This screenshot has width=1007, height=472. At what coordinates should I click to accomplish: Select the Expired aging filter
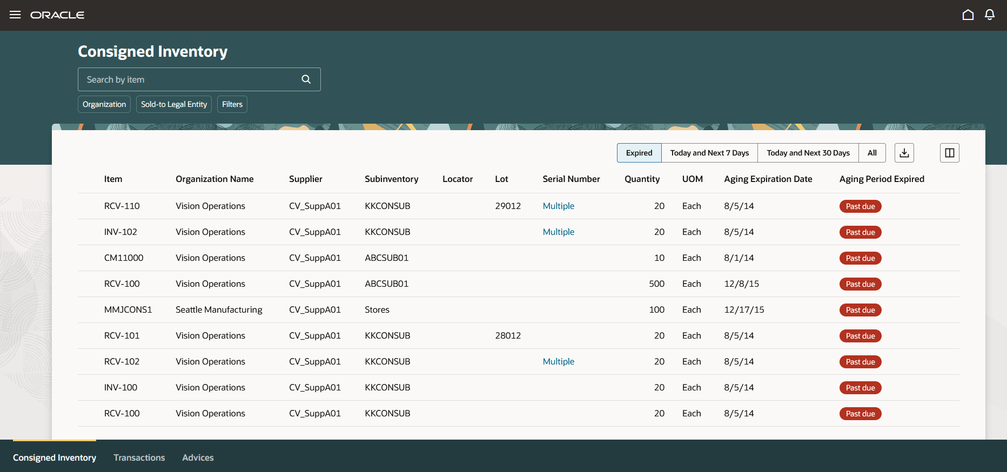point(639,153)
